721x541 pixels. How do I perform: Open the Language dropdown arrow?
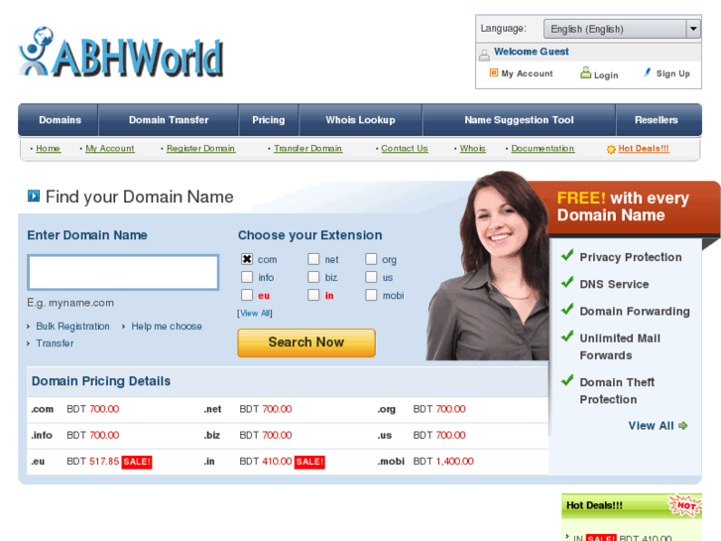[x=693, y=29]
